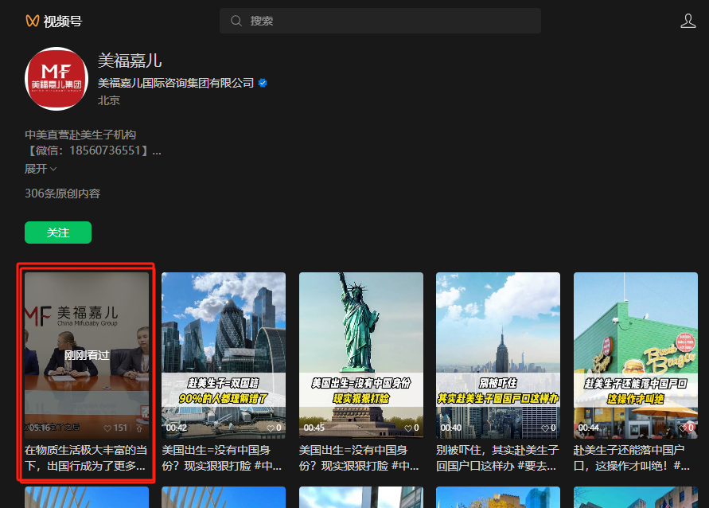709x508 pixels.
Task: Open the video title 别被吓住，其实赴美生子回国户口这样办
Action: tap(497, 458)
